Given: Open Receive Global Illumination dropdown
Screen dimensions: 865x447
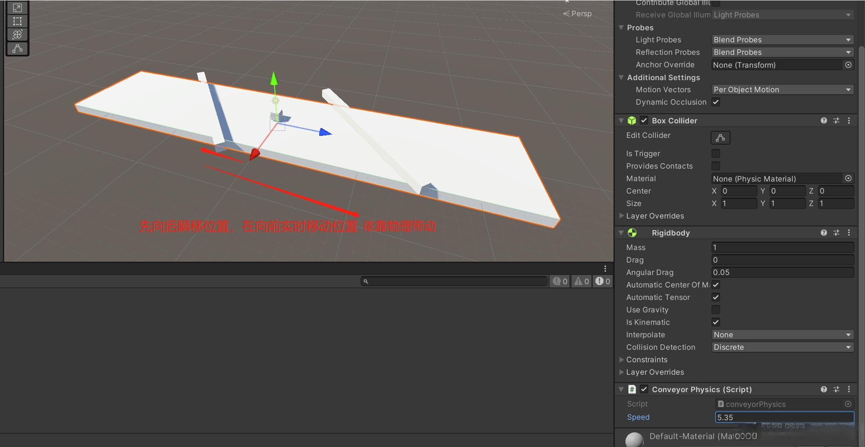Looking at the screenshot, I should click(782, 15).
